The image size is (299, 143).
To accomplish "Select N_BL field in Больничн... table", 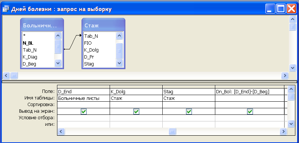I will [38, 43].
